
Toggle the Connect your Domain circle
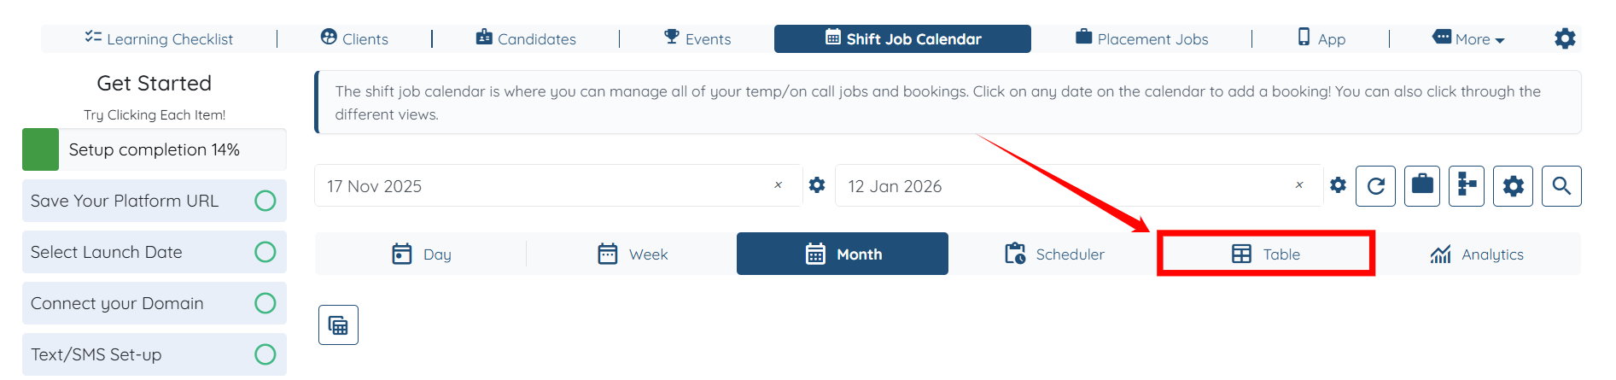(265, 303)
